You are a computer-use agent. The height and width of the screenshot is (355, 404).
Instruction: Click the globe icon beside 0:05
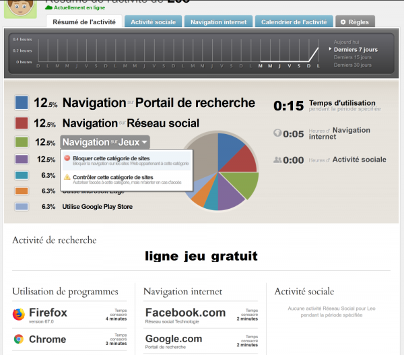[277, 133]
